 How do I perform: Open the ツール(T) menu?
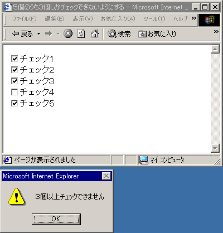[154, 19]
